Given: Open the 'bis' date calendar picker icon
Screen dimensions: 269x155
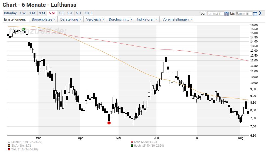Looking at the screenshot, I should [255, 14].
